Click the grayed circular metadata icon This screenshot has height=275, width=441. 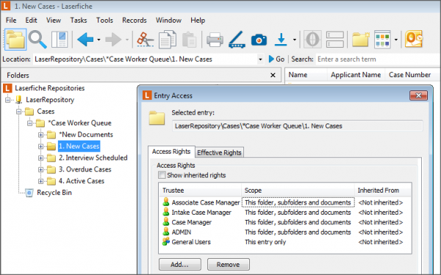click(x=312, y=40)
